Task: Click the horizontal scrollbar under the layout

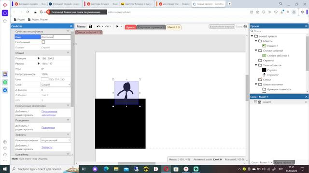Action: click(137, 163)
